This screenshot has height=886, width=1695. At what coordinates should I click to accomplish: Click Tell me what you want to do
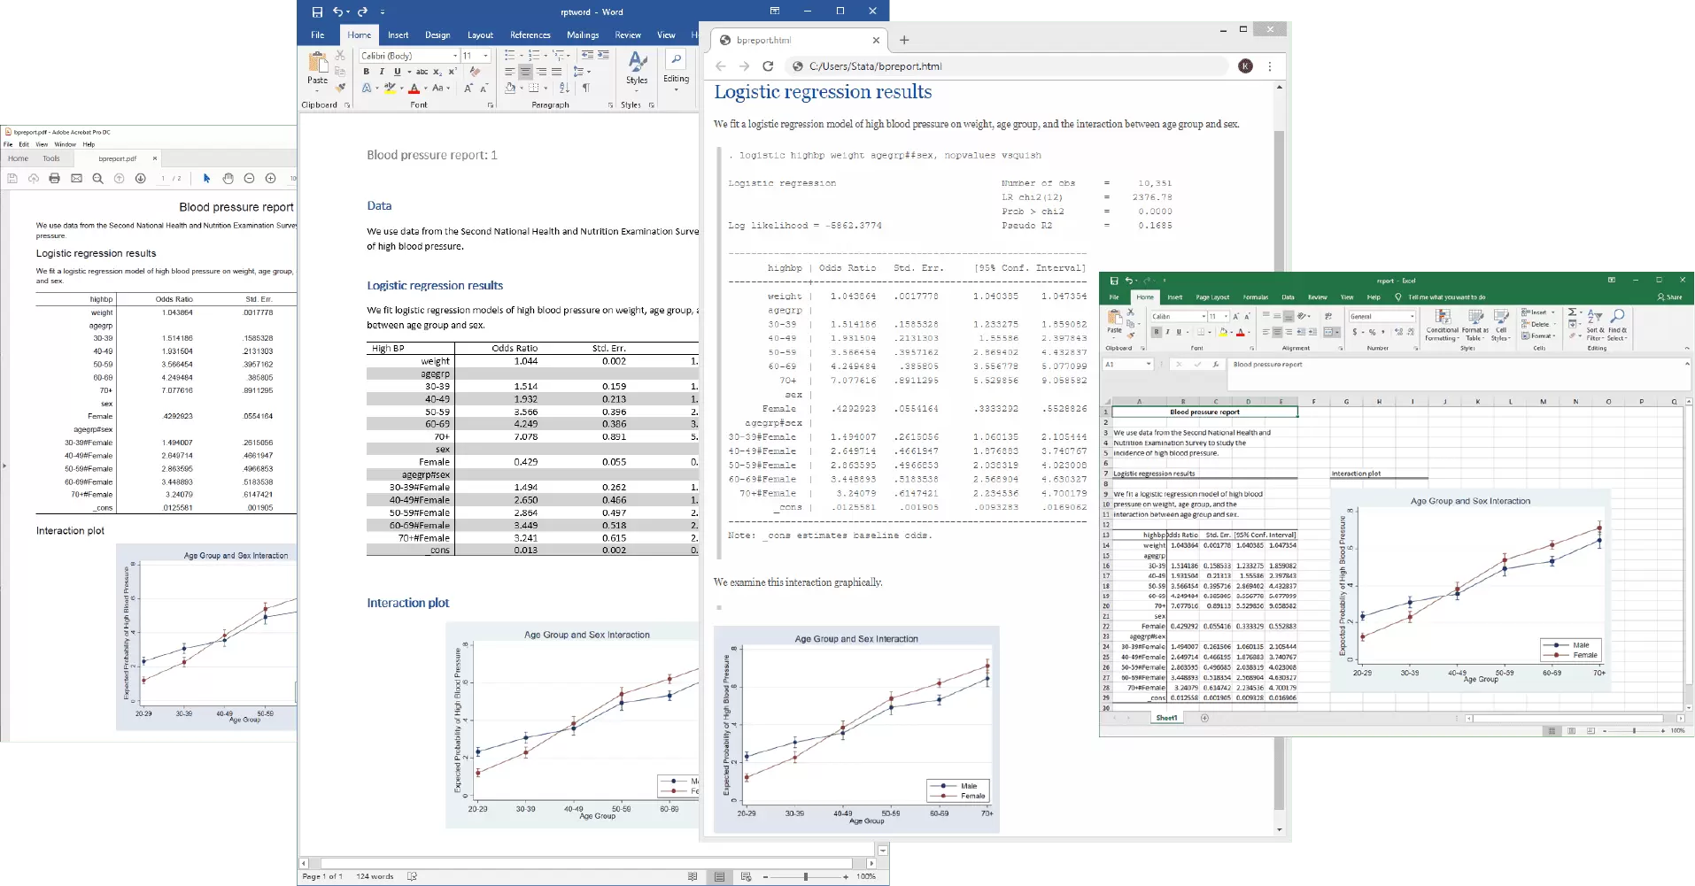point(1445,297)
